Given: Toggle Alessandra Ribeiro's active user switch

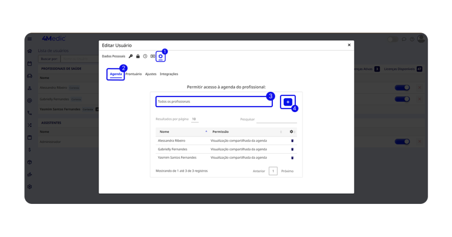Looking at the screenshot, I should [402, 88].
